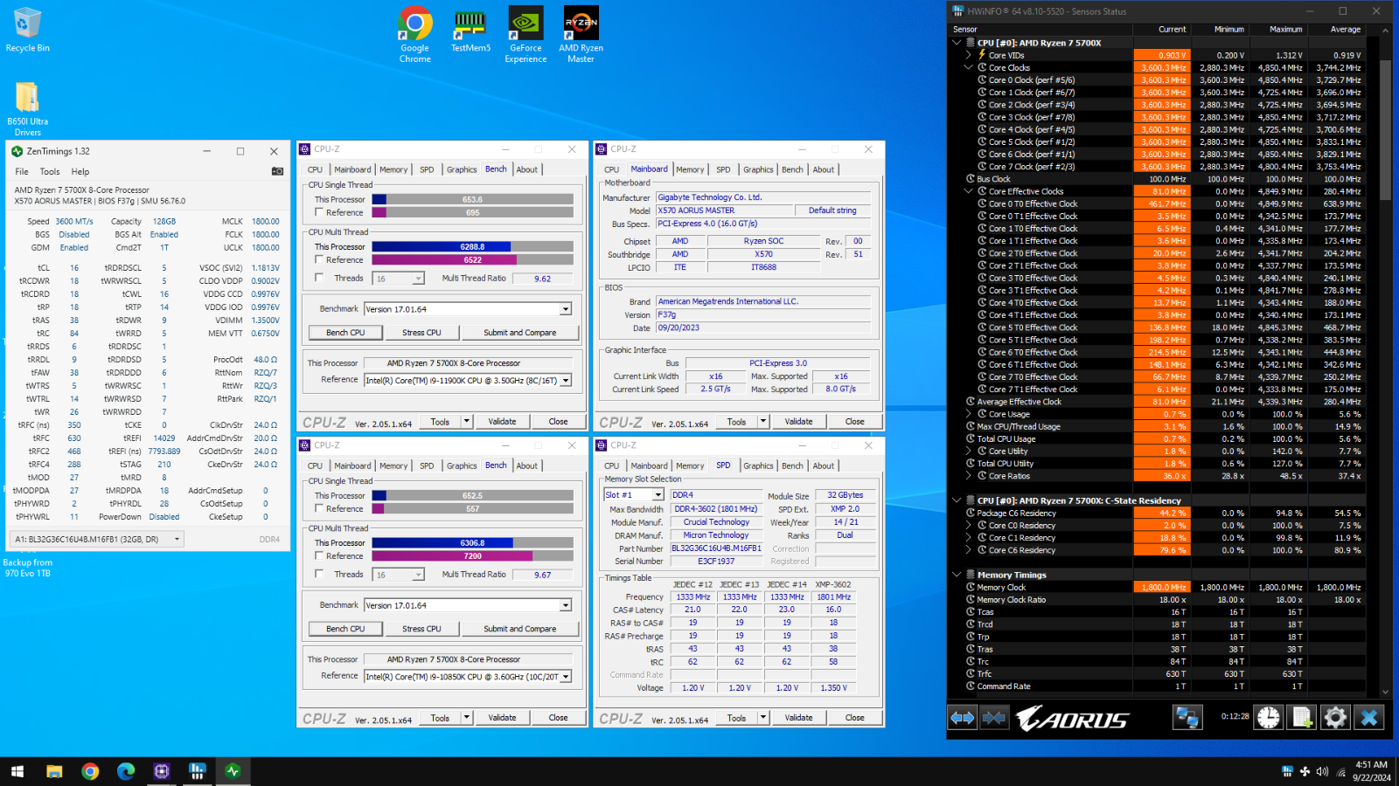Open Tools dropdown arrow in Mainboard CPU-Z window
Screen dimensions: 1399x786
[763, 421]
